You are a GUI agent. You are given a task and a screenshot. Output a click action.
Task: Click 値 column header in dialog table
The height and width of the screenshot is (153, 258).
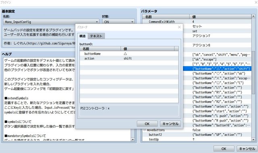(148, 49)
